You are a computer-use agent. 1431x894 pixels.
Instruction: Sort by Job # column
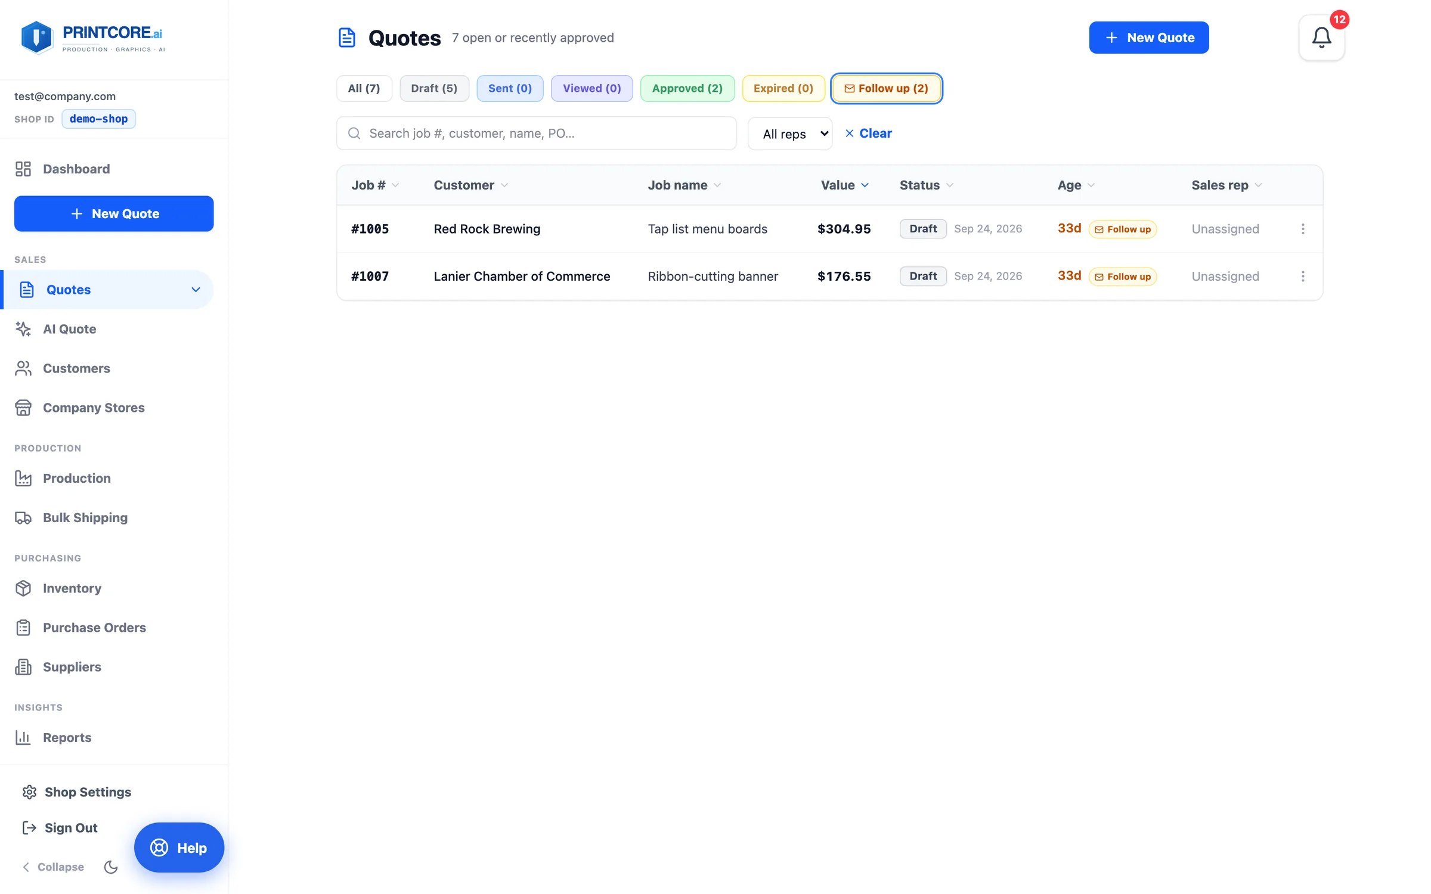point(375,185)
